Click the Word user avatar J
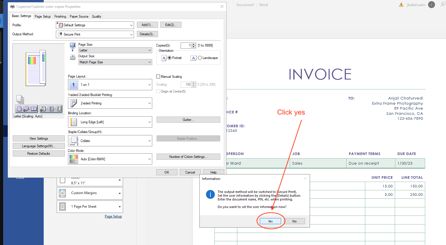 pos(432,5)
